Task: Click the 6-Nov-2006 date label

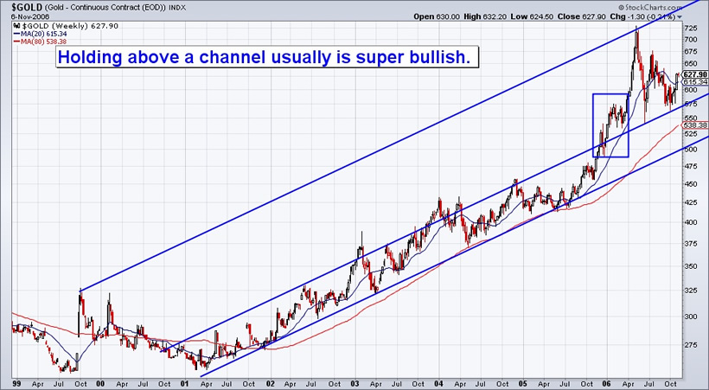Action: (30, 16)
